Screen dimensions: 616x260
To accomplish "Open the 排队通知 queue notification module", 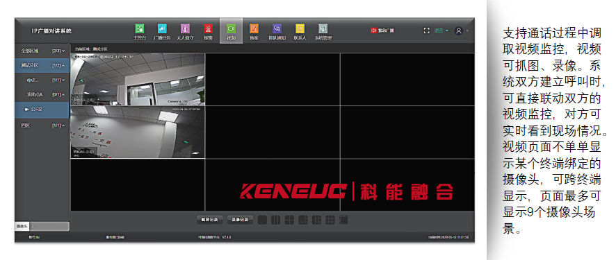I will coord(277,31).
